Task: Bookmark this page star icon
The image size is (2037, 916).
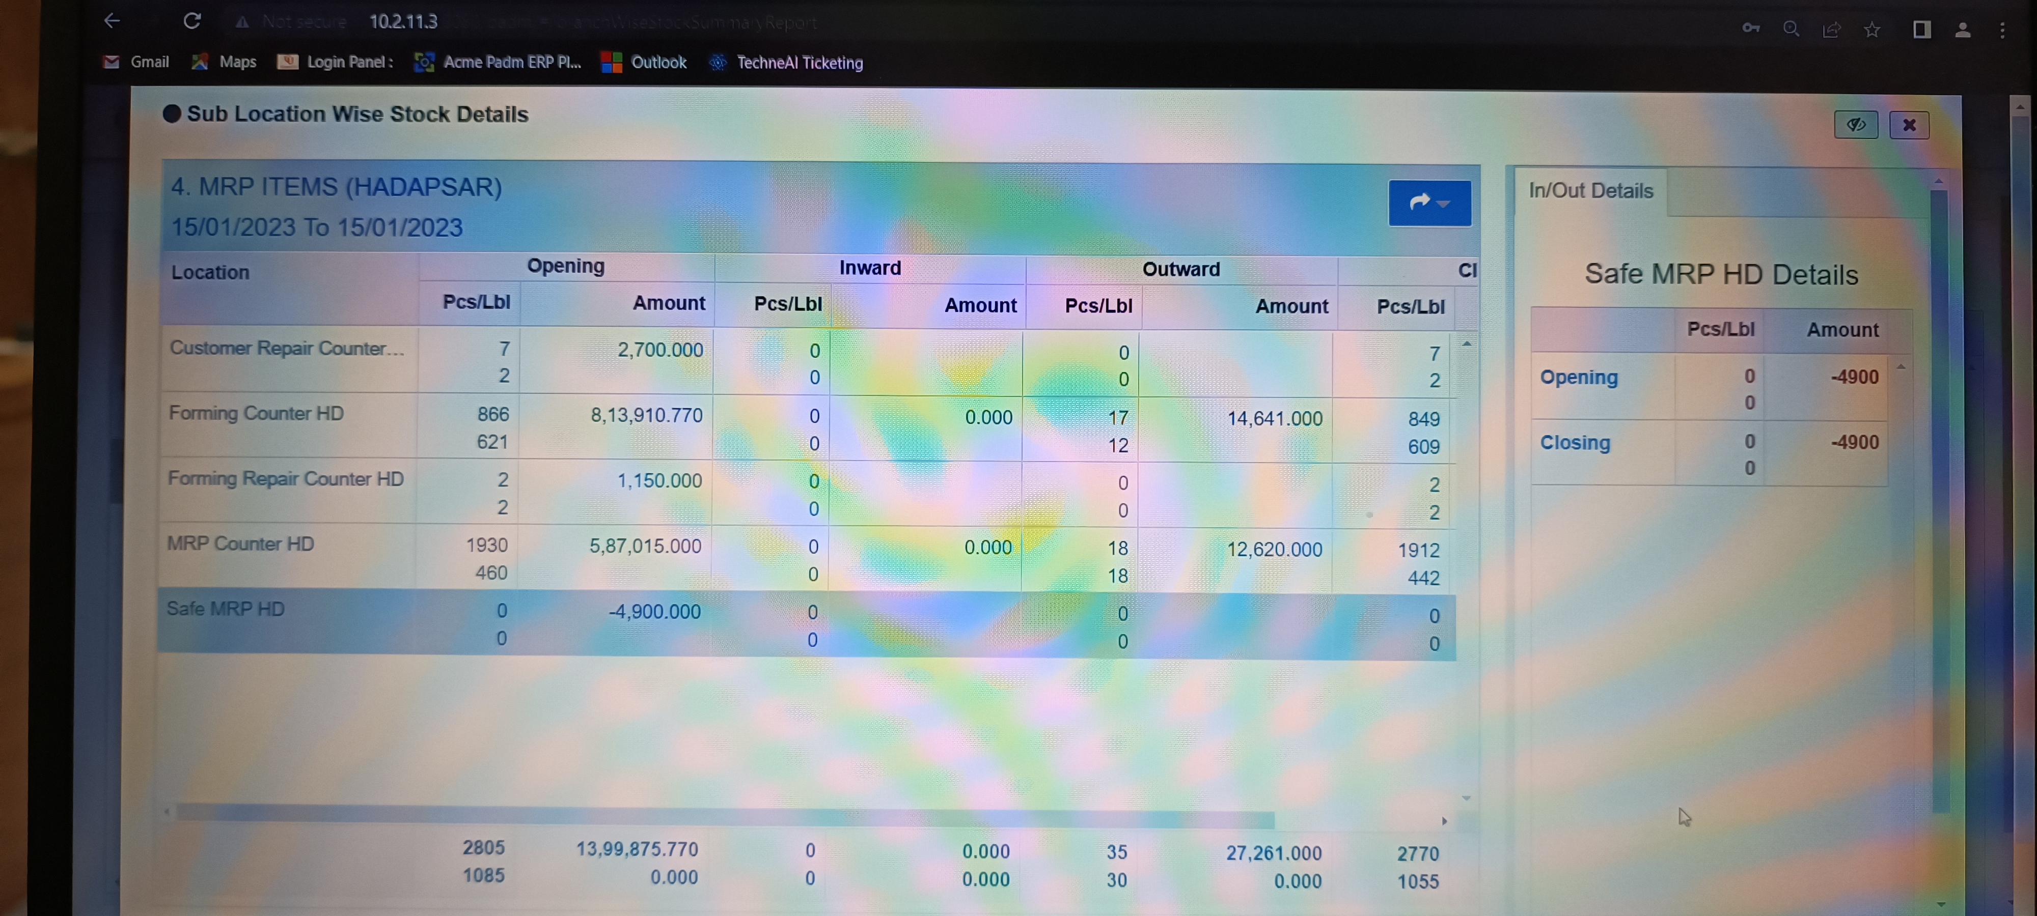Action: 1871,30
